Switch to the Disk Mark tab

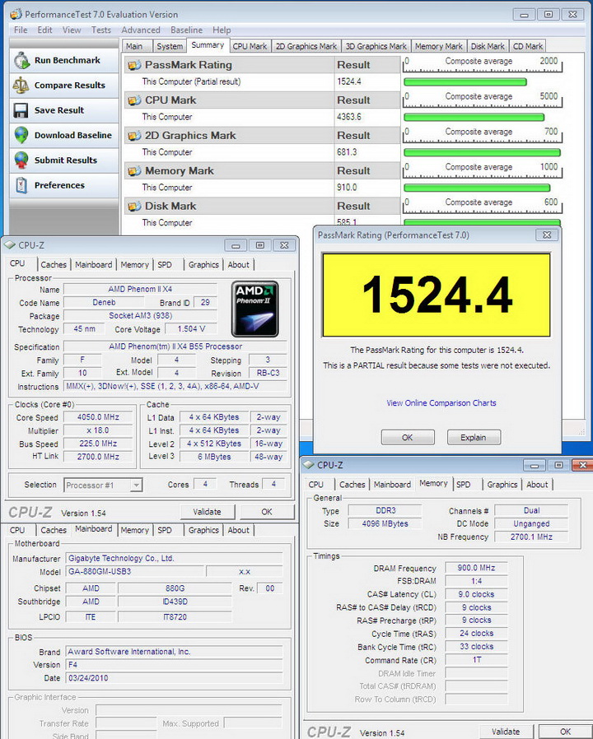pyautogui.click(x=488, y=46)
